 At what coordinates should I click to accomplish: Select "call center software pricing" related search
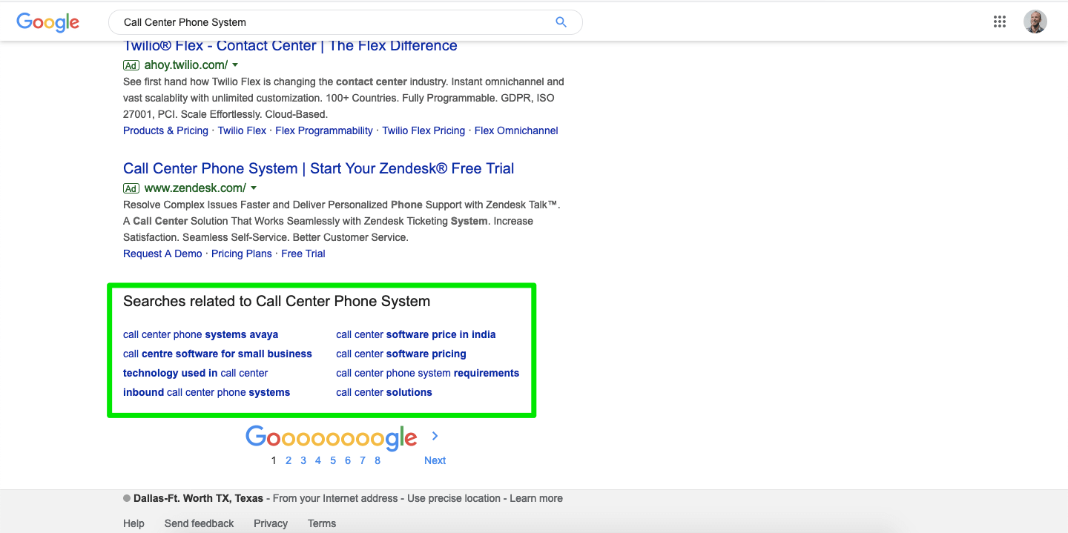(x=401, y=354)
